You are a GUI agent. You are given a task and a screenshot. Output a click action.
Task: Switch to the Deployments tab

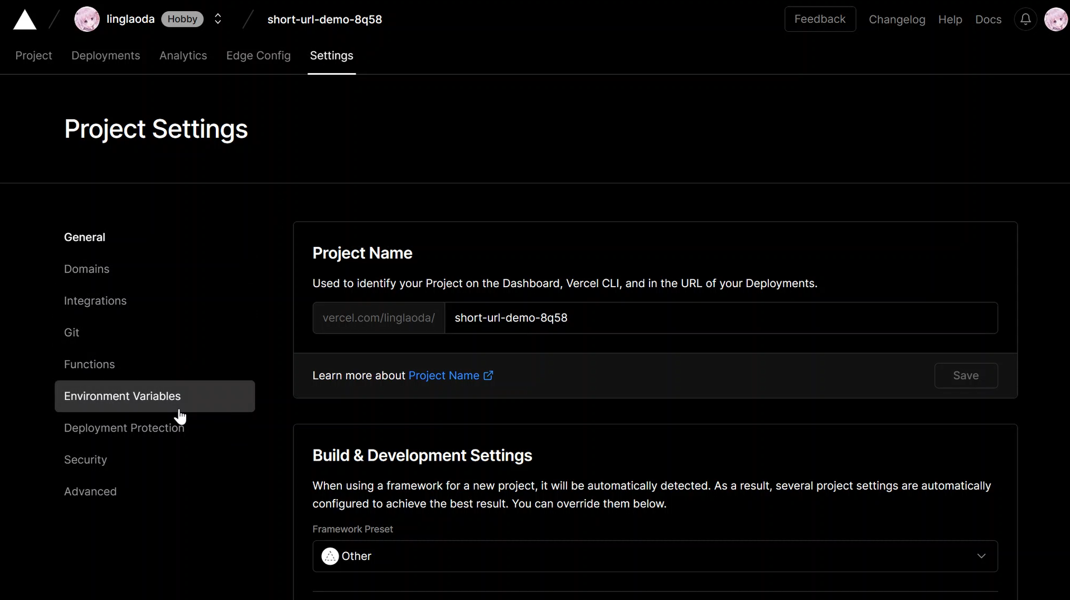coord(105,56)
